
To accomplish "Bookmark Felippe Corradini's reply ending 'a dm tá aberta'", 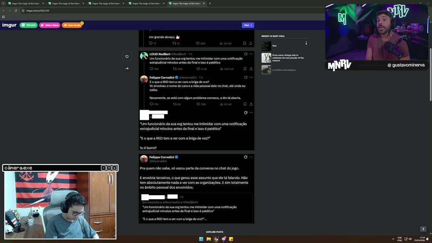I will [x=245, y=104].
